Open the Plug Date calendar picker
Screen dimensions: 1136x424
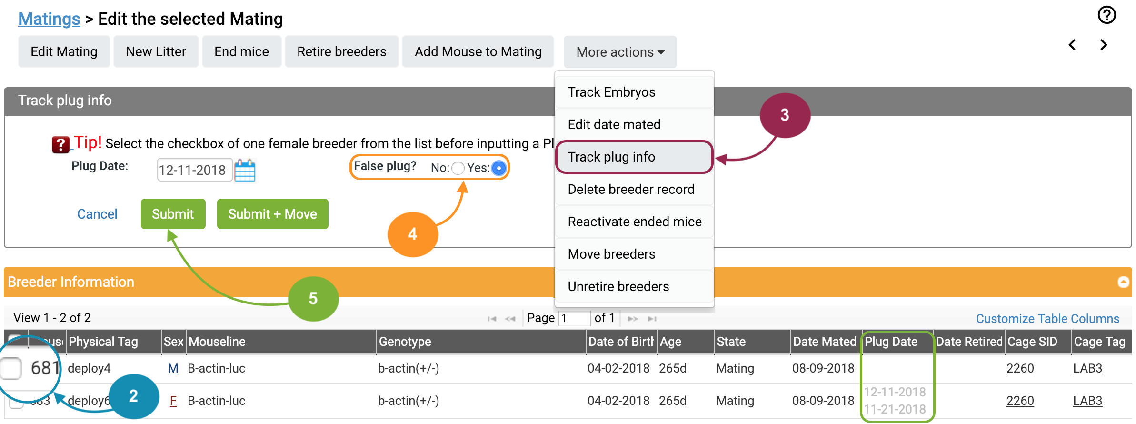(x=245, y=170)
